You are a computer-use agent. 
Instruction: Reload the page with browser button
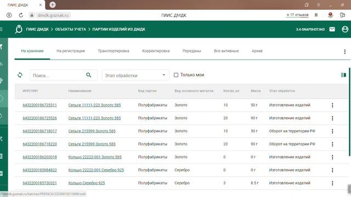[21, 15]
